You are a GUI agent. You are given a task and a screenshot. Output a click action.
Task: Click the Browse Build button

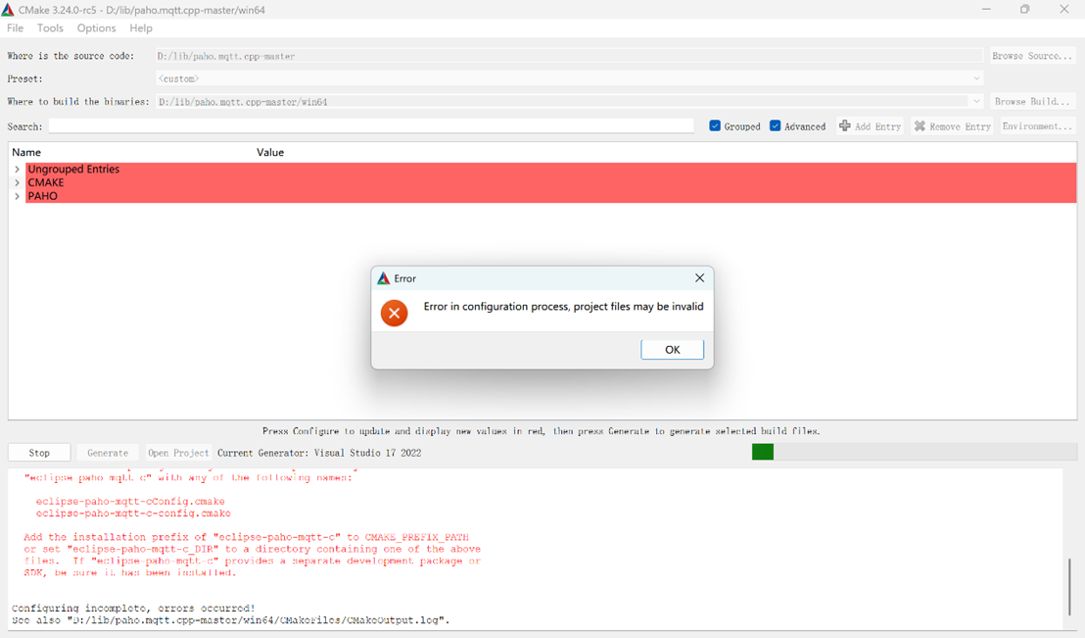(1032, 101)
